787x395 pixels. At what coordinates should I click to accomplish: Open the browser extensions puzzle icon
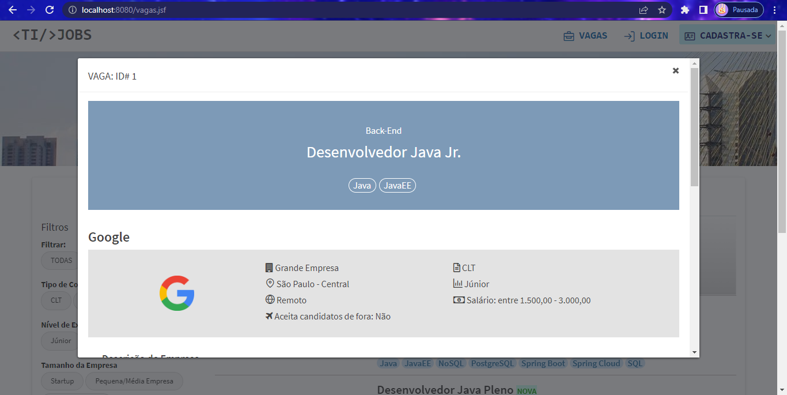tap(685, 10)
